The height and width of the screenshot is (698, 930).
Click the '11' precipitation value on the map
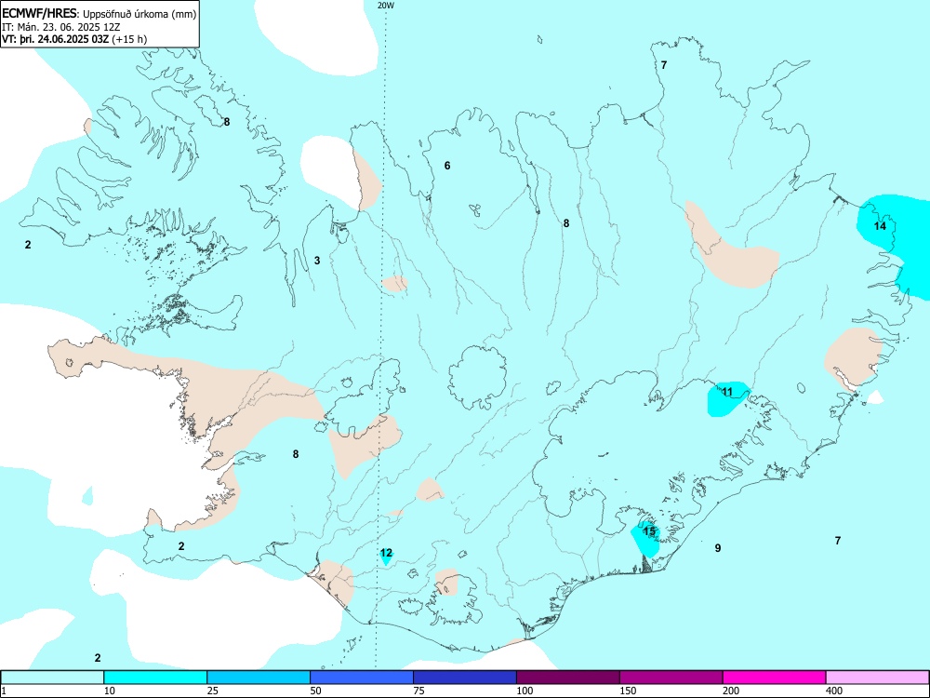tap(727, 392)
